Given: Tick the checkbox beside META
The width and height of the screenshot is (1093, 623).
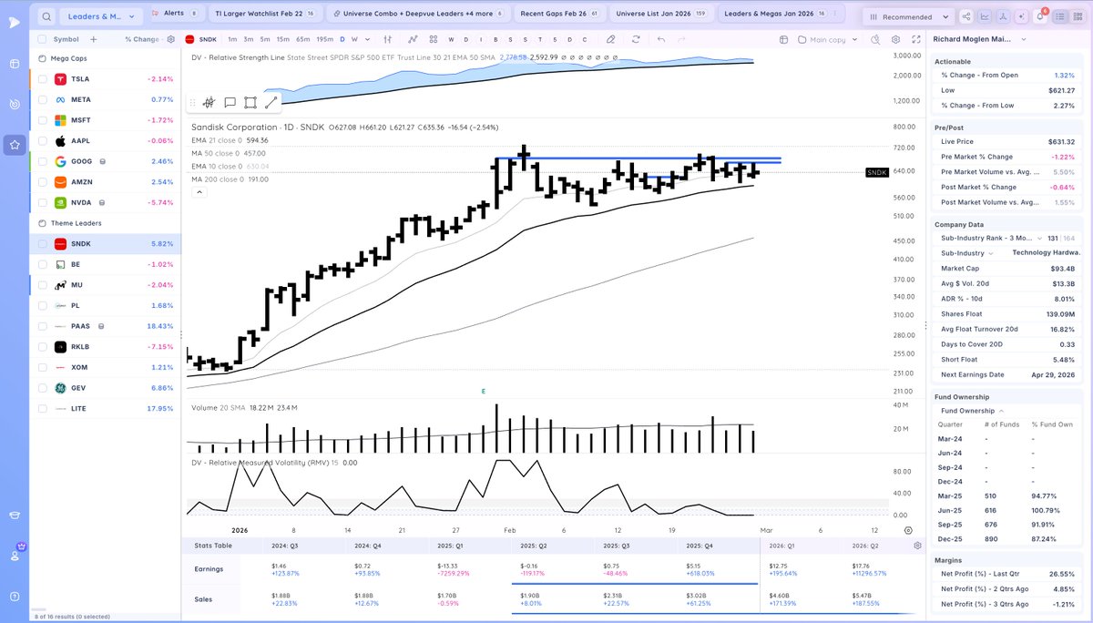Looking at the screenshot, I should click(43, 99).
